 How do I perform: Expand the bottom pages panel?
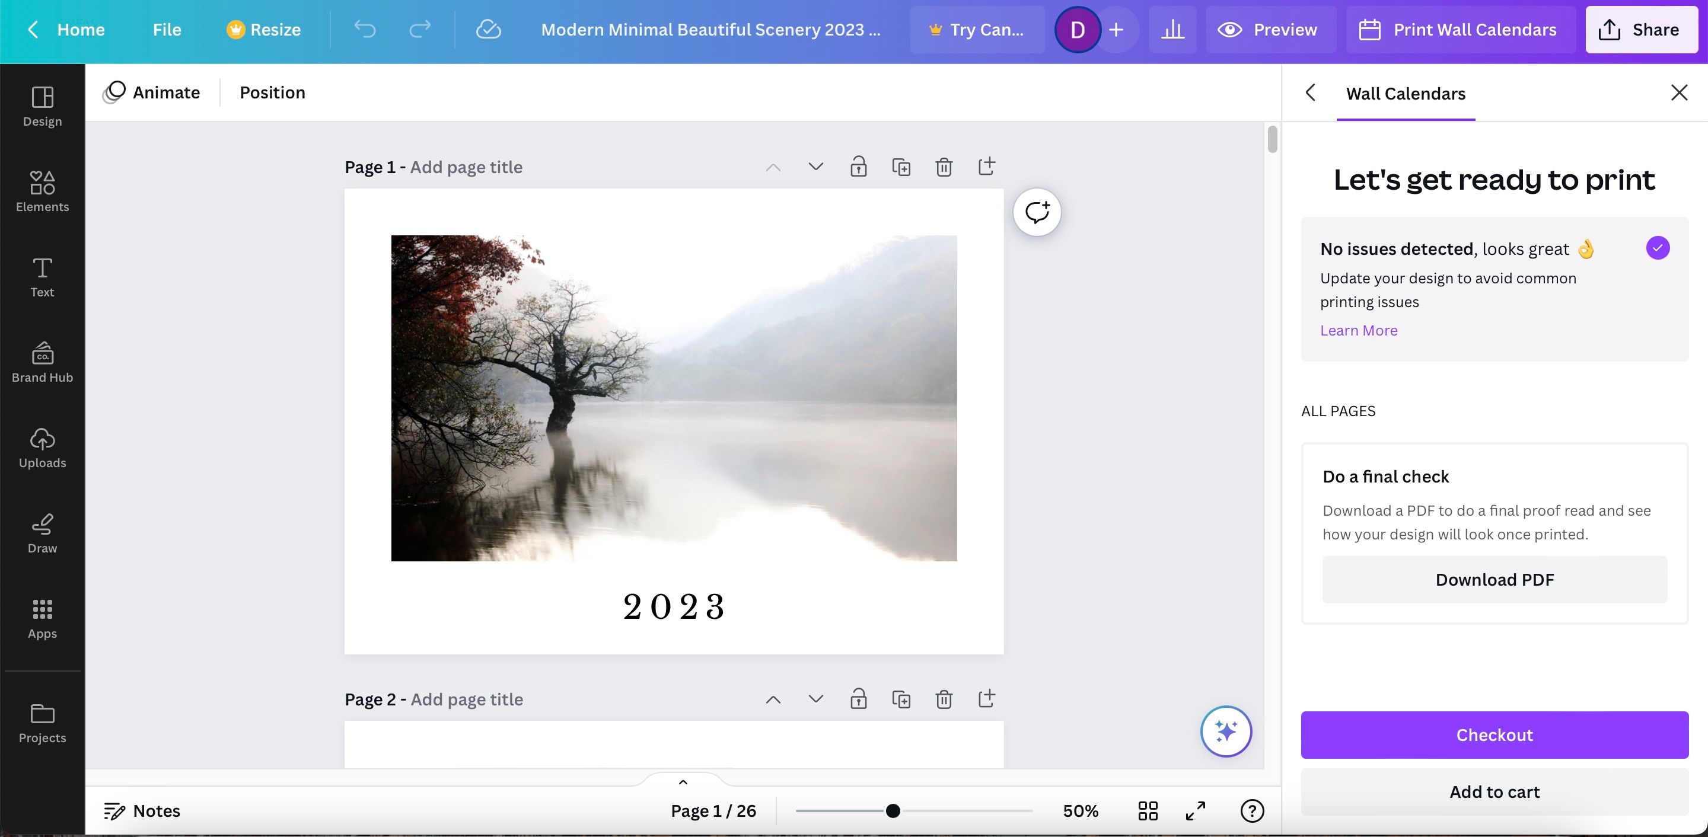tap(683, 782)
